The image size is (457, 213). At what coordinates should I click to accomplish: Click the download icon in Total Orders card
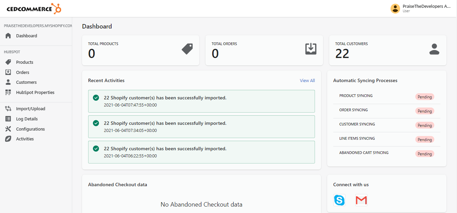tap(311, 49)
